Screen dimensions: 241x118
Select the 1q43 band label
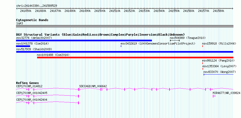[x=19, y=23]
